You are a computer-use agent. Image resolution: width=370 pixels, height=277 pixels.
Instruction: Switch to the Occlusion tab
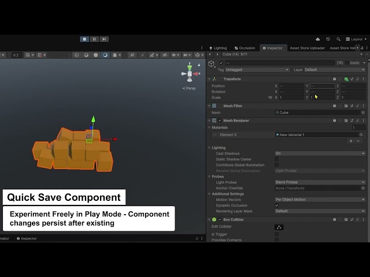point(245,48)
